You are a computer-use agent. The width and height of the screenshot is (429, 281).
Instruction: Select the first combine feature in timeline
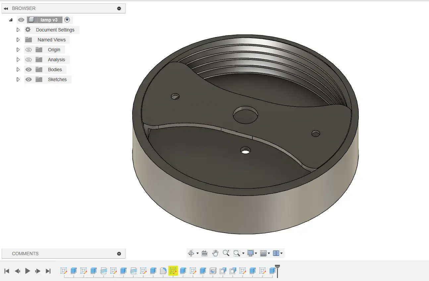[x=223, y=271]
